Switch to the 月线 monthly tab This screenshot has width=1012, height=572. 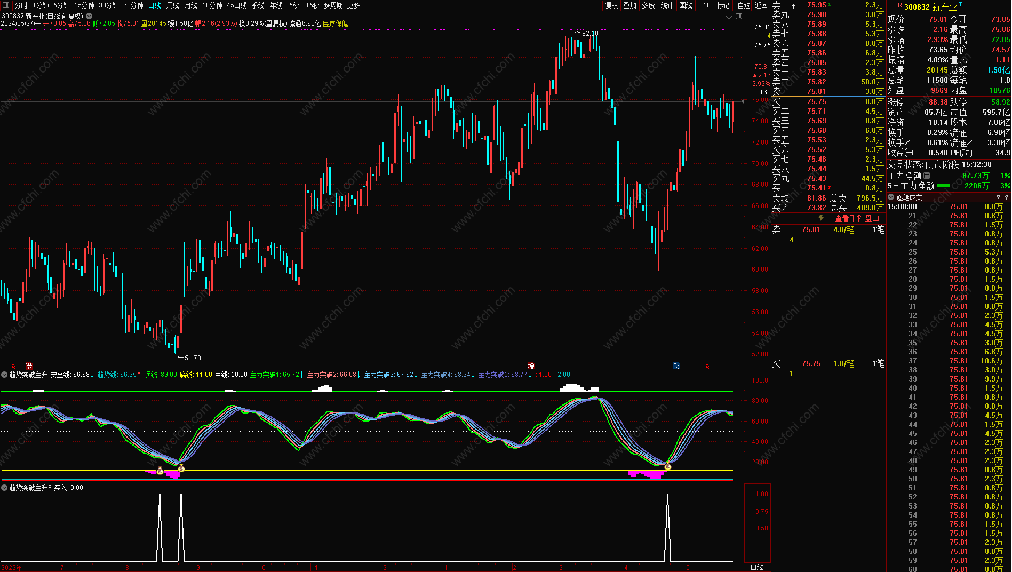pos(191,5)
